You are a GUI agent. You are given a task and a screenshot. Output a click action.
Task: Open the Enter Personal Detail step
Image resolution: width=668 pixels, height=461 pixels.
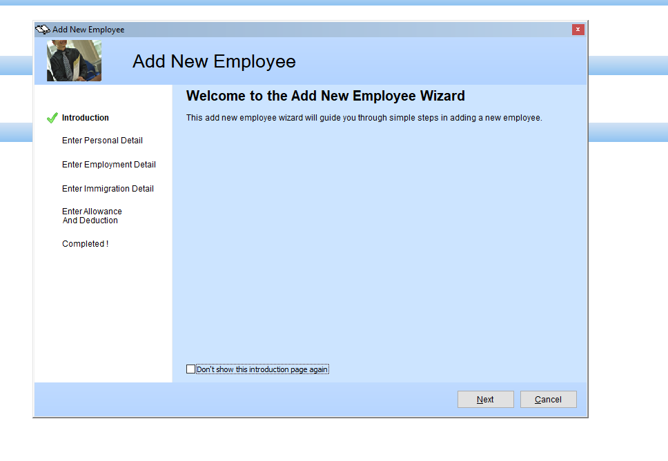click(x=102, y=140)
